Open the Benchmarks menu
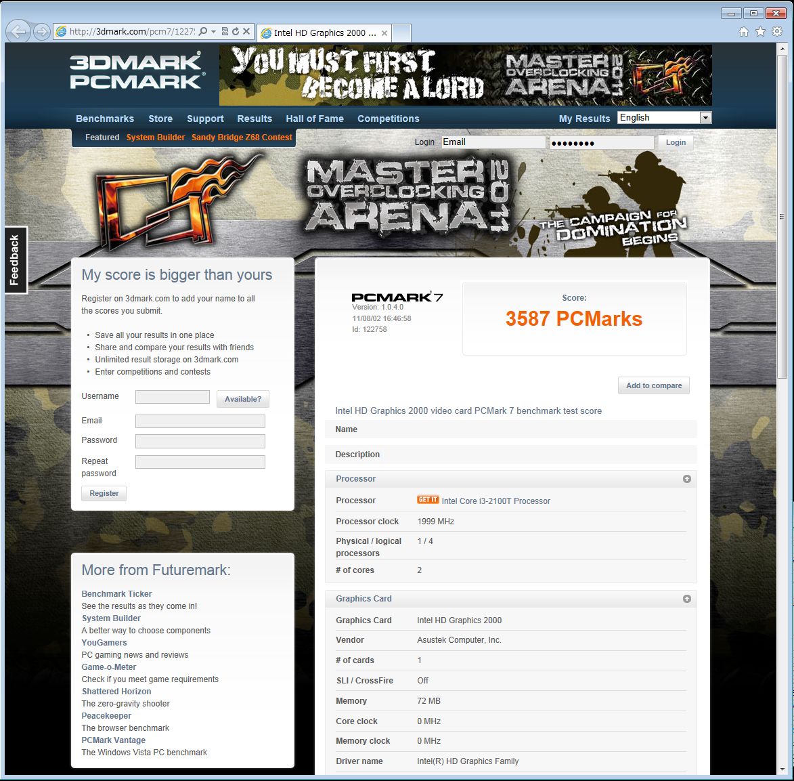Image resolution: width=794 pixels, height=781 pixels. [x=105, y=119]
